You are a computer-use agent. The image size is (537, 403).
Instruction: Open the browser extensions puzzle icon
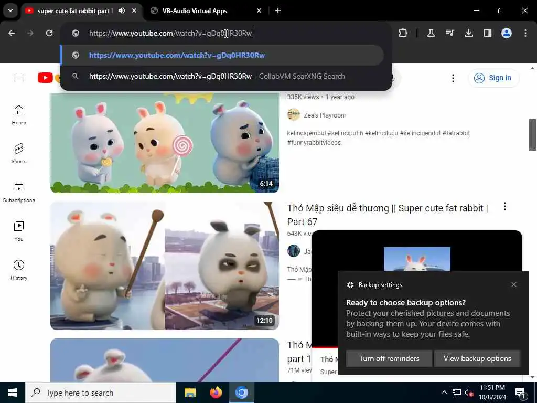[403, 33]
